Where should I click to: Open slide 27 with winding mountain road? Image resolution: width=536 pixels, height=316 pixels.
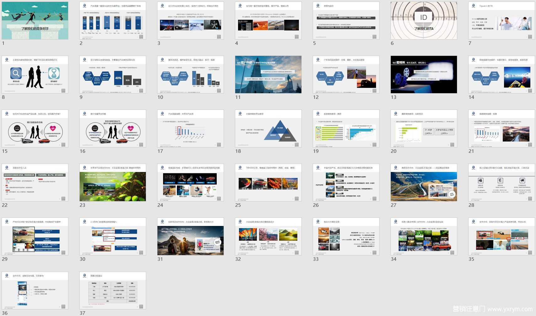click(x=424, y=182)
